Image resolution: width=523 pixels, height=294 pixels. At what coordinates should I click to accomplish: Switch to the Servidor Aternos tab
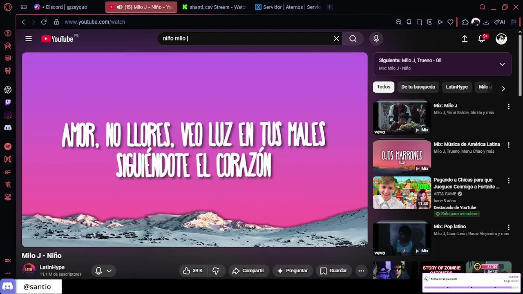point(288,7)
